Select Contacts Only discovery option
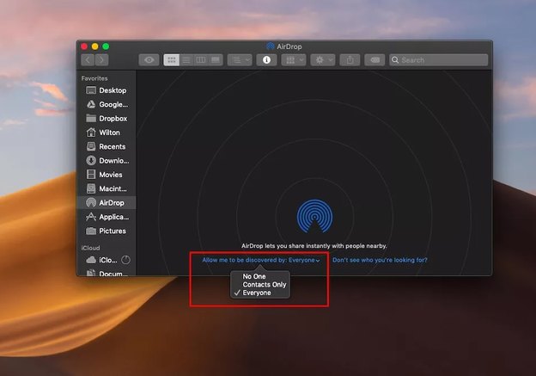 265,284
